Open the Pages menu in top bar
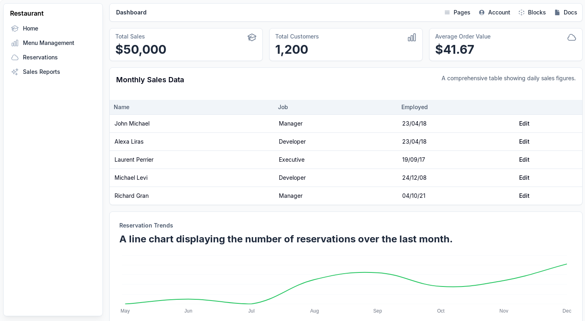585x321 pixels. (457, 12)
